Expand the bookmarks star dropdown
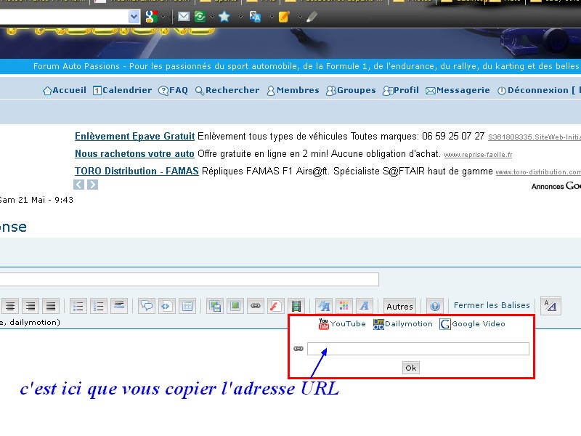The height and width of the screenshot is (436, 581). 240,17
